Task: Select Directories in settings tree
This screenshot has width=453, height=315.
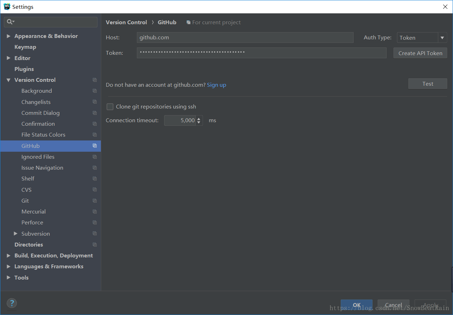Action: click(x=28, y=245)
